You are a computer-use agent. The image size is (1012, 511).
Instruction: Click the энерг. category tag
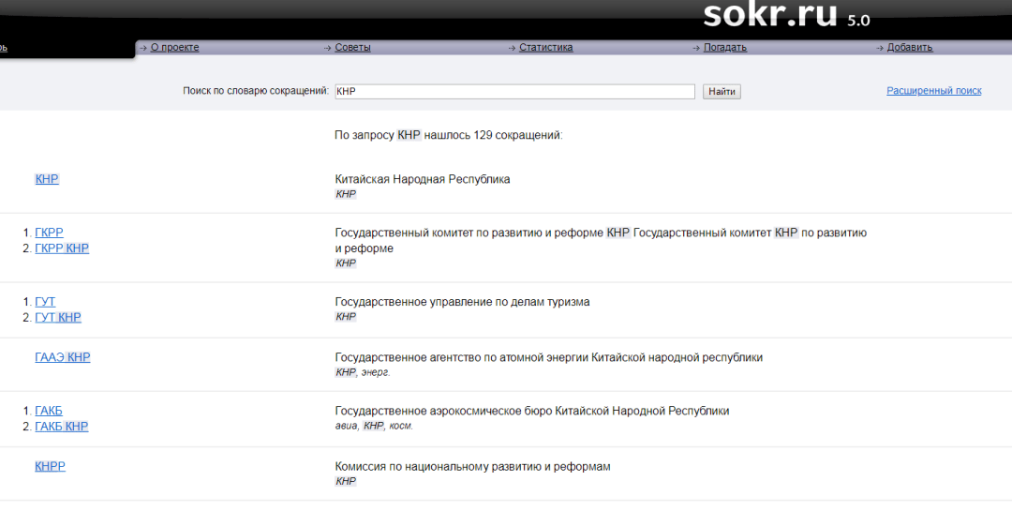[x=377, y=372]
